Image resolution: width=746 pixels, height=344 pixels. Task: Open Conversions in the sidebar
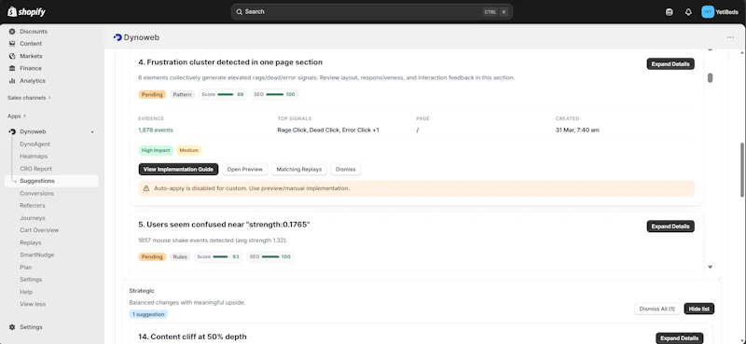[x=36, y=194]
